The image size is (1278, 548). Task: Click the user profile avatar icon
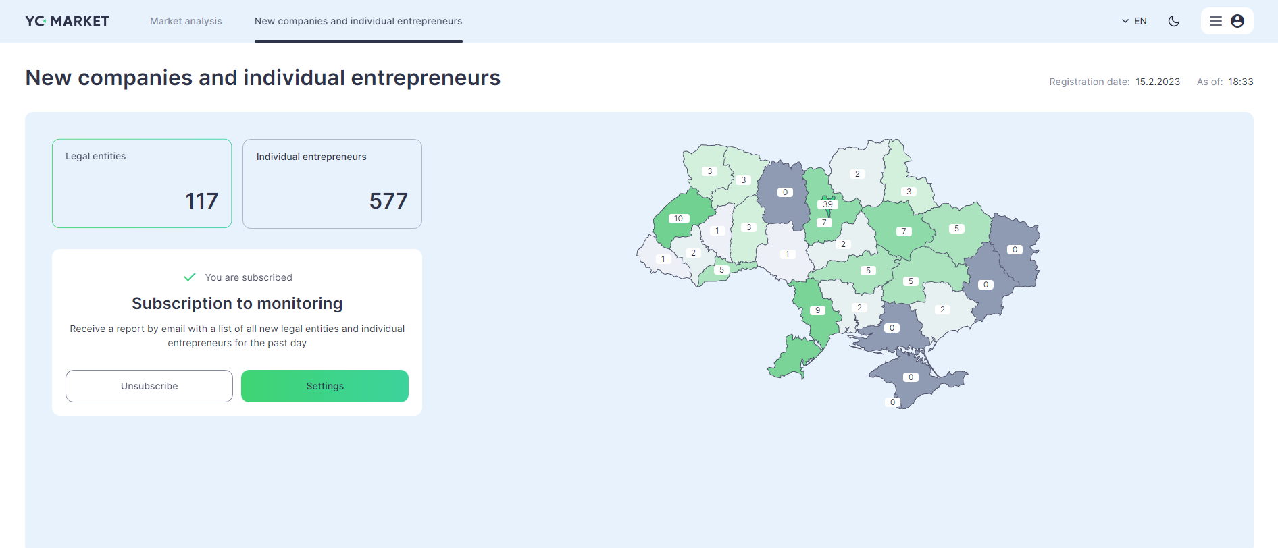point(1237,21)
